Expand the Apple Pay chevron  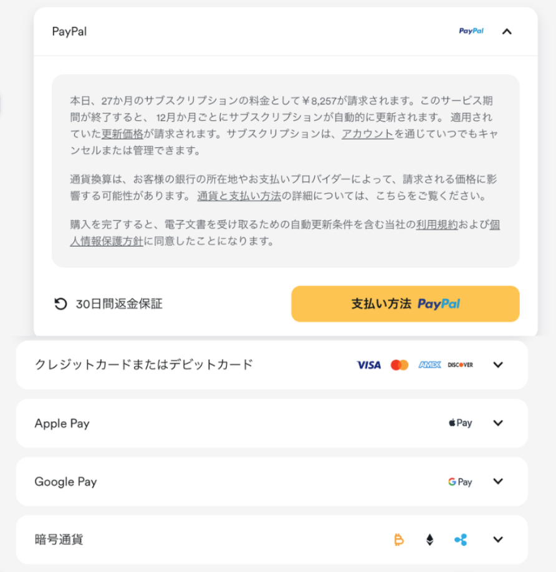click(x=497, y=423)
